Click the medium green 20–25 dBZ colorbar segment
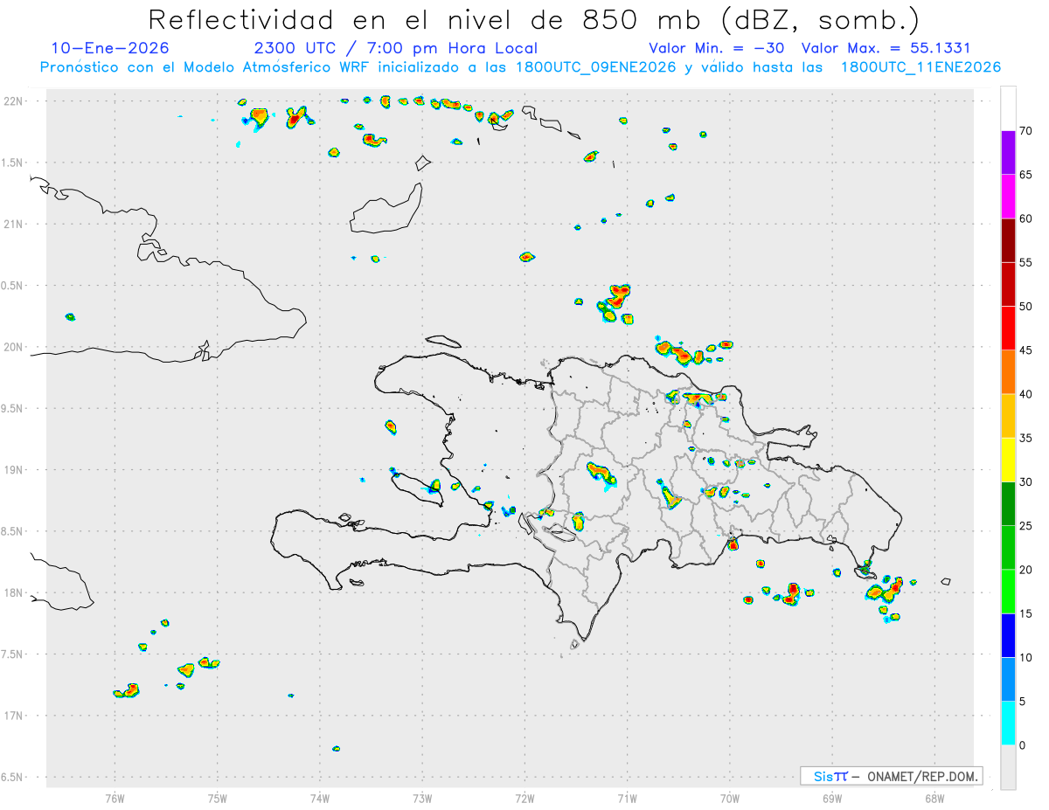The height and width of the screenshot is (810, 1049). tap(1008, 548)
